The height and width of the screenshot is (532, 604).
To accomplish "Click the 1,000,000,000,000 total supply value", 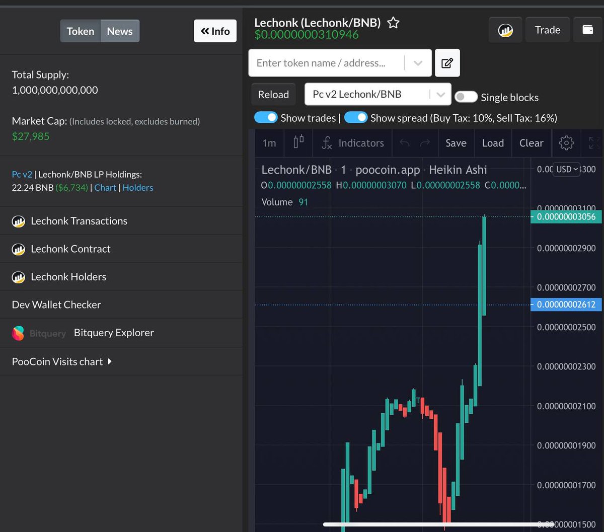I will [x=55, y=90].
